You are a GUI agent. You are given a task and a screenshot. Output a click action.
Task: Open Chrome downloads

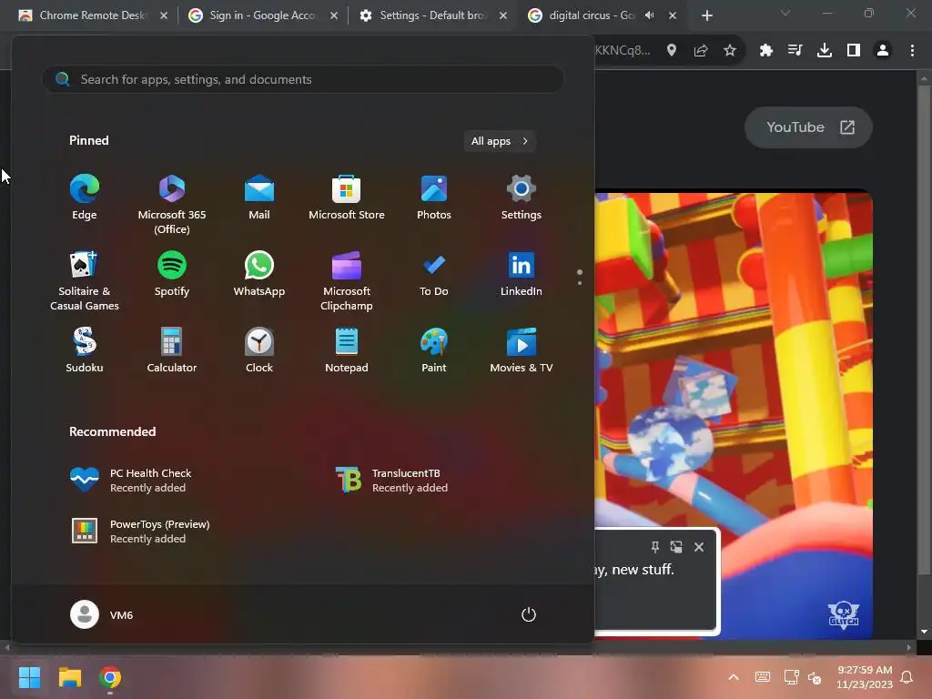tap(825, 51)
